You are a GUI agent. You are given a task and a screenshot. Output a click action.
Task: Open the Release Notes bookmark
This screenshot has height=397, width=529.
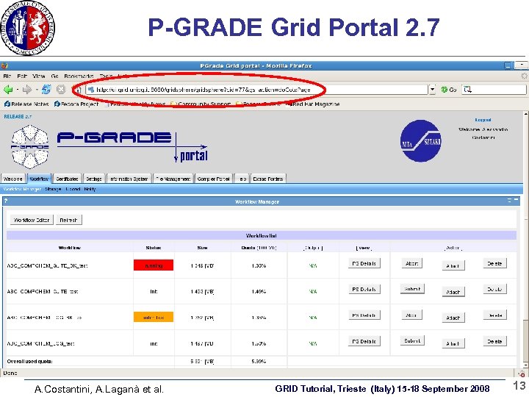tap(26, 104)
